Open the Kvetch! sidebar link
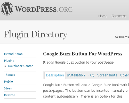The height and width of the screenshot is (103, 129). click(x=9, y=95)
